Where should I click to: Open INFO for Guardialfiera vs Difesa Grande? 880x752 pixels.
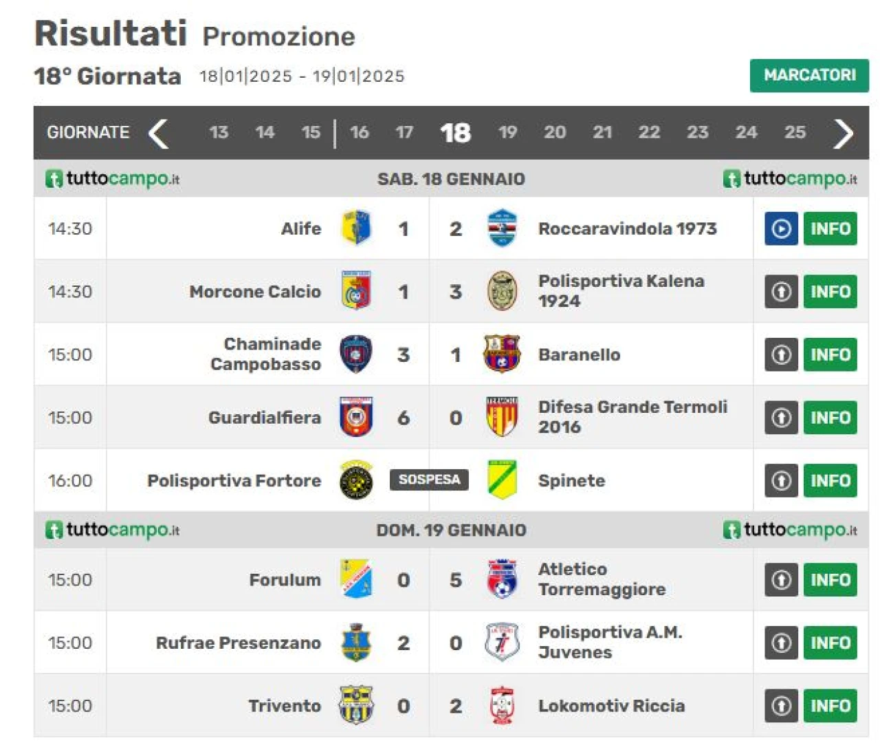point(830,418)
